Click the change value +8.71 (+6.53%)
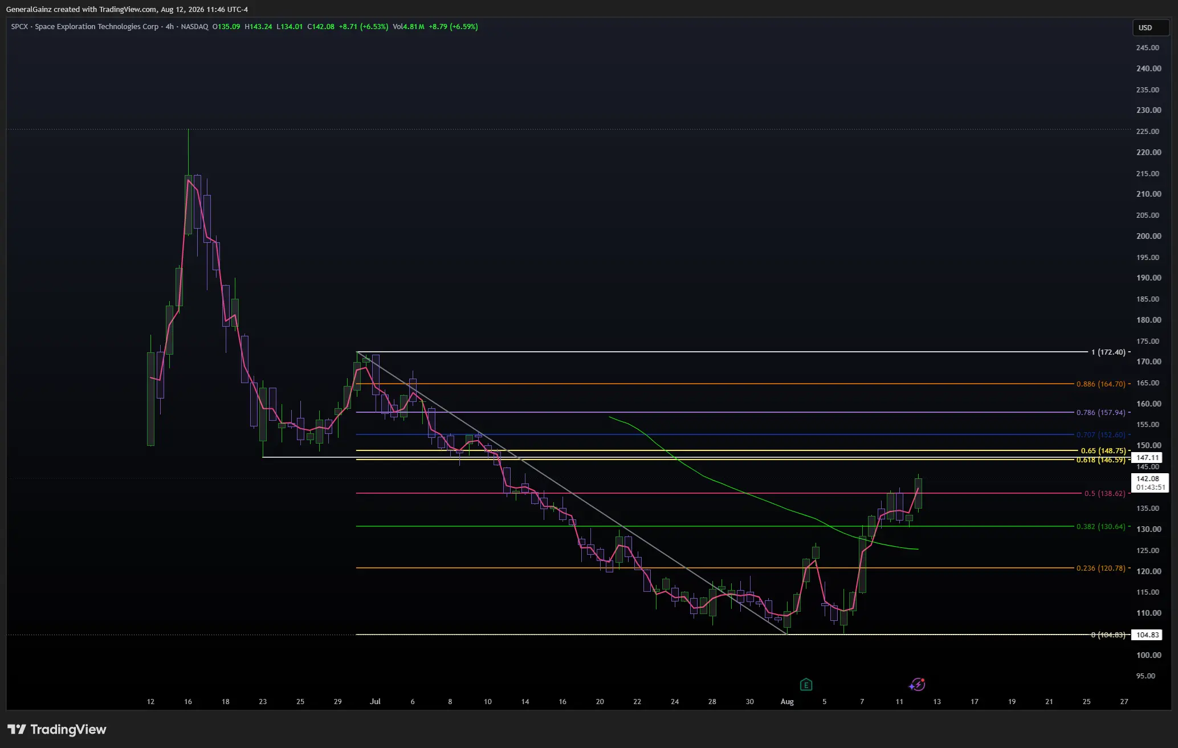The width and height of the screenshot is (1178, 748). [x=364, y=27]
